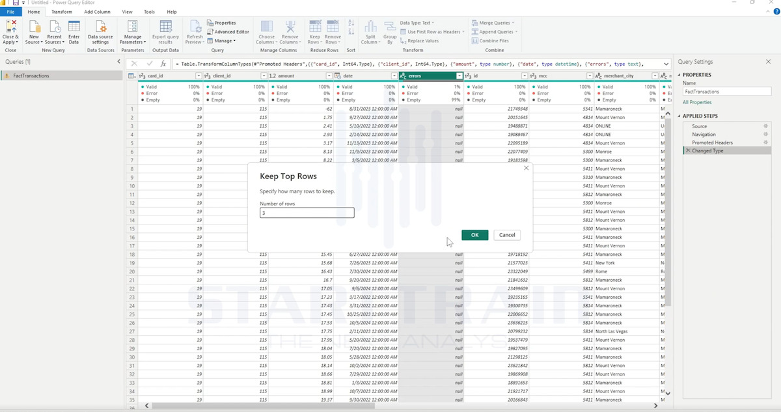Open the Add Column ribbon tab

(97, 12)
